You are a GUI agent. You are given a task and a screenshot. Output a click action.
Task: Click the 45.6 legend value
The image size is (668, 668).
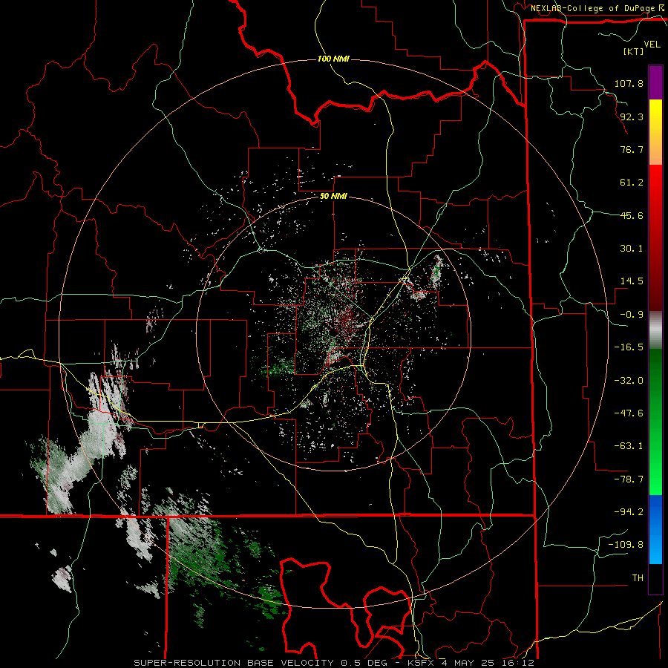632,215
